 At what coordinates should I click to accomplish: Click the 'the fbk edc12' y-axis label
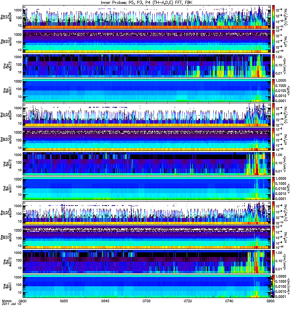coord(7,262)
